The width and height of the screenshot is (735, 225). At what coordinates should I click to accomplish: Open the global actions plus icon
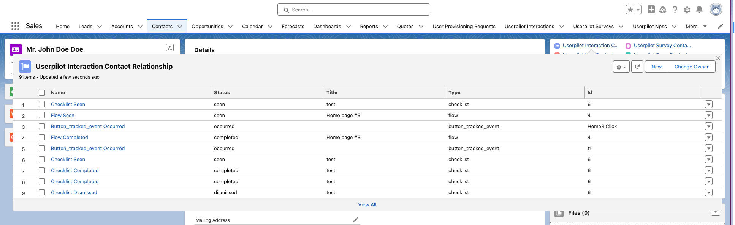(651, 9)
